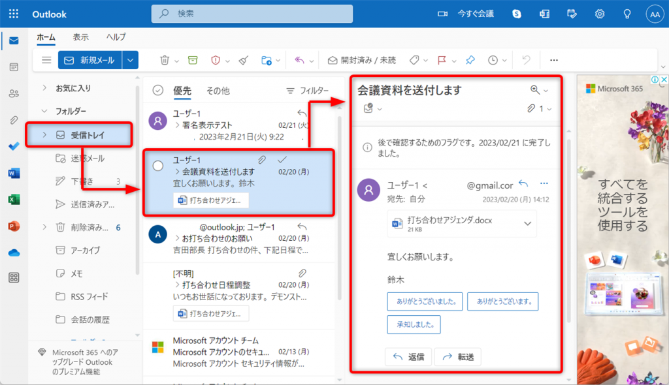669x385 pixels.
Task: Flag the message with the flag toggle
Action: click(440, 60)
